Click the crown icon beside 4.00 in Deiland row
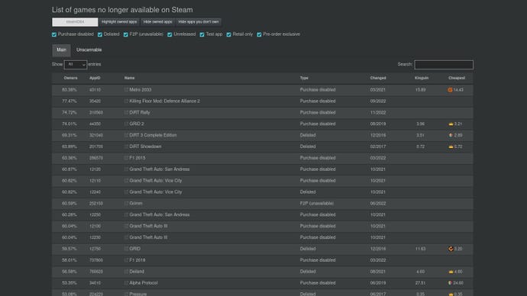Image resolution: width=527 pixels, height=296 pixels. coord(451,272)
